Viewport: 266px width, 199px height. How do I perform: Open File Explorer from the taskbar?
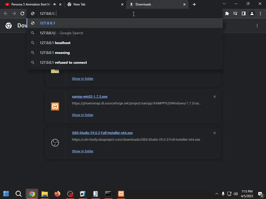pos(45,194)
